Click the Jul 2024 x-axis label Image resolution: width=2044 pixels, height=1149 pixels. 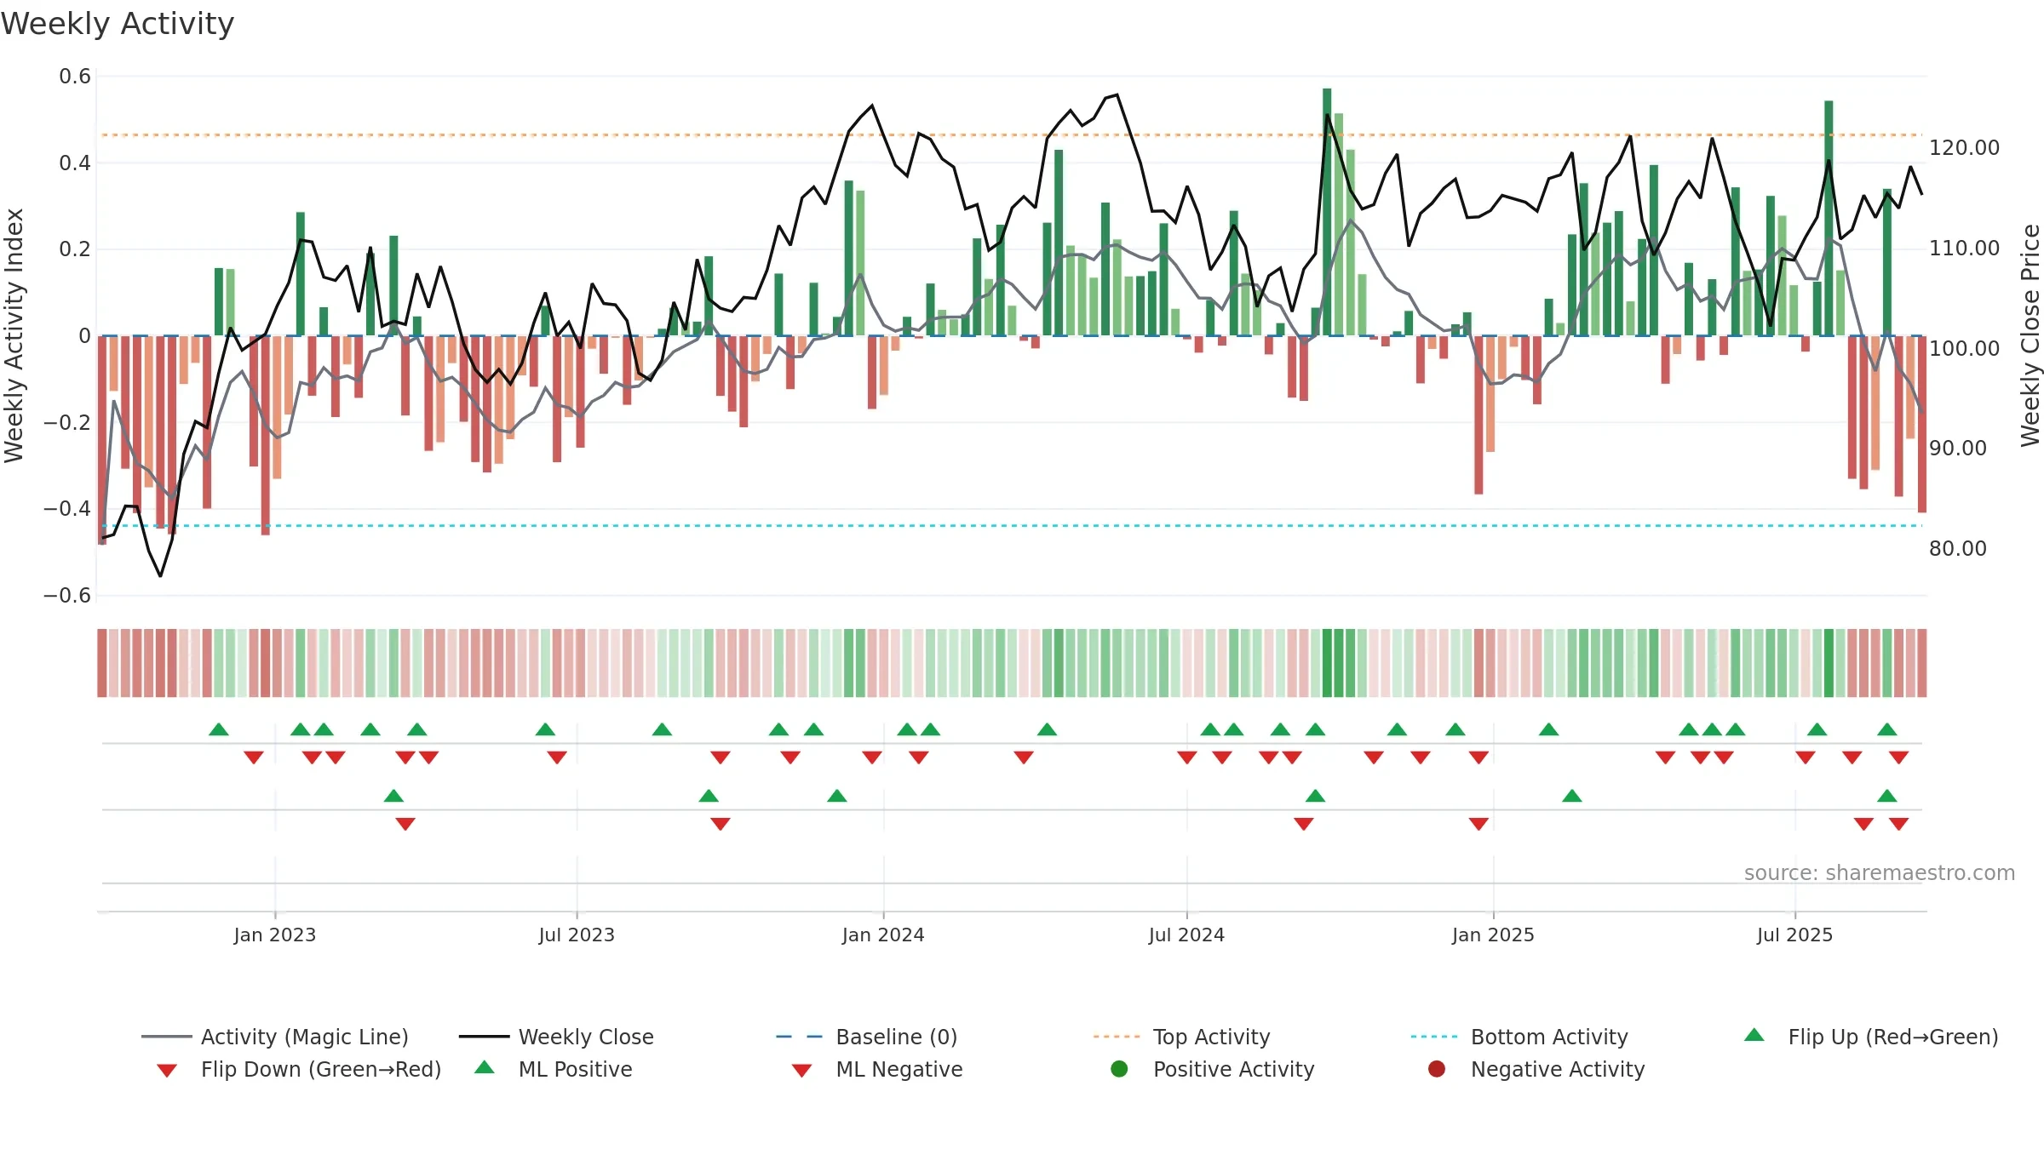click(x=1186, y=935)
